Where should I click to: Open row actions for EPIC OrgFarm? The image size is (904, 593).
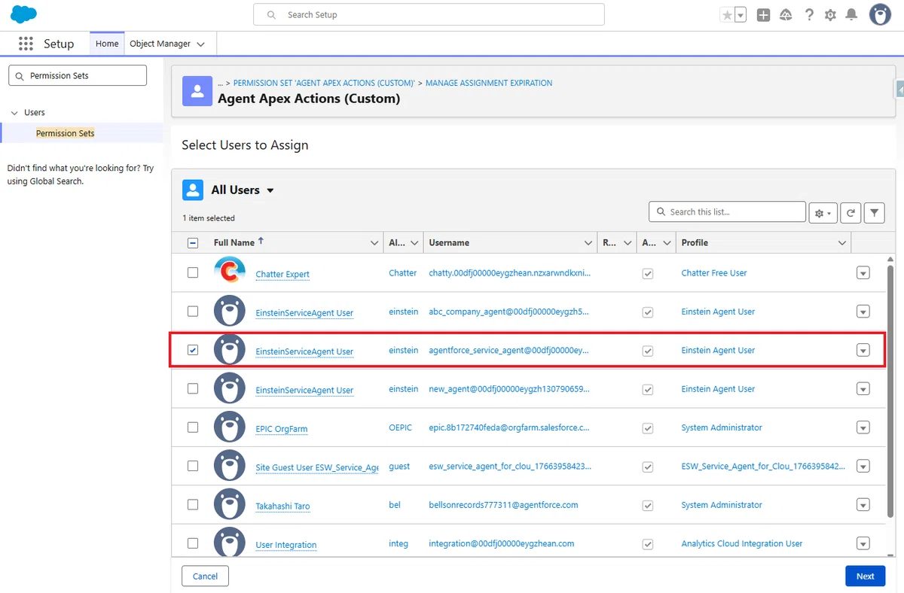pos(863,427)
